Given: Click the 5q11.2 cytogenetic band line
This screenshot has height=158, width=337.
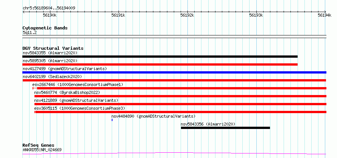Looking at the screenshot, I should [174, 37].
